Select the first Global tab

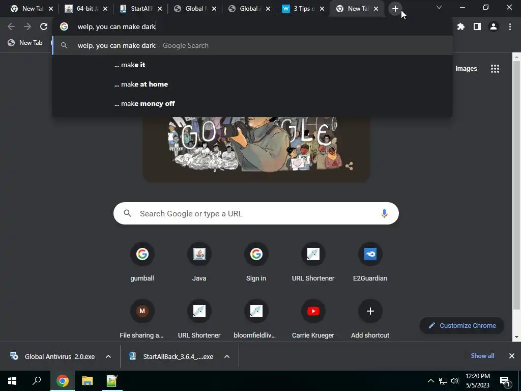195,9
